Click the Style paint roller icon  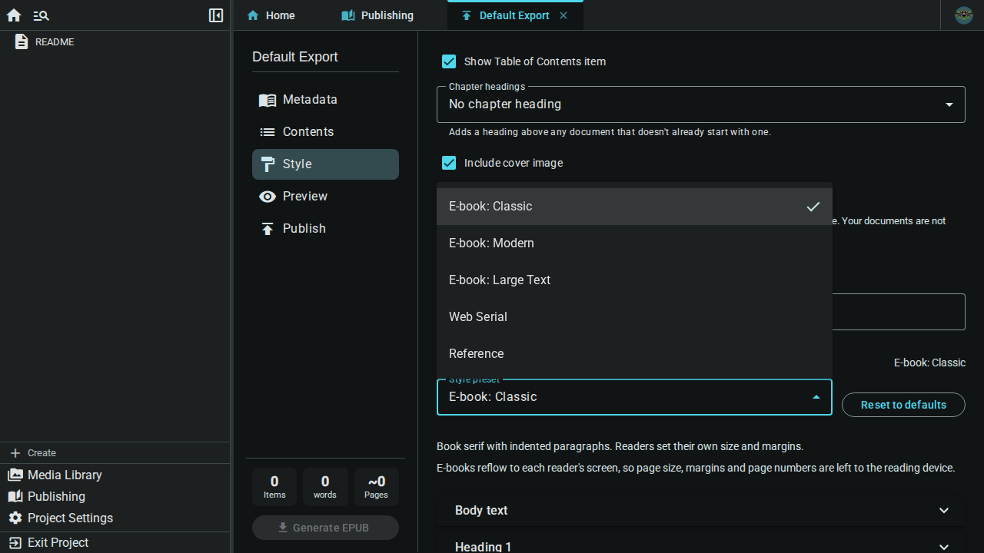click(x=268, y=164)
